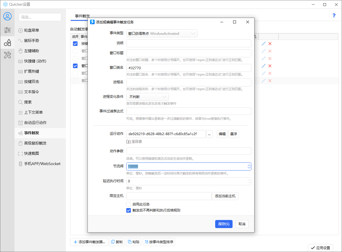Select 鼠标手势 in the sidebar menu
This screenshot has width=342, height=252.
(31, 40)
